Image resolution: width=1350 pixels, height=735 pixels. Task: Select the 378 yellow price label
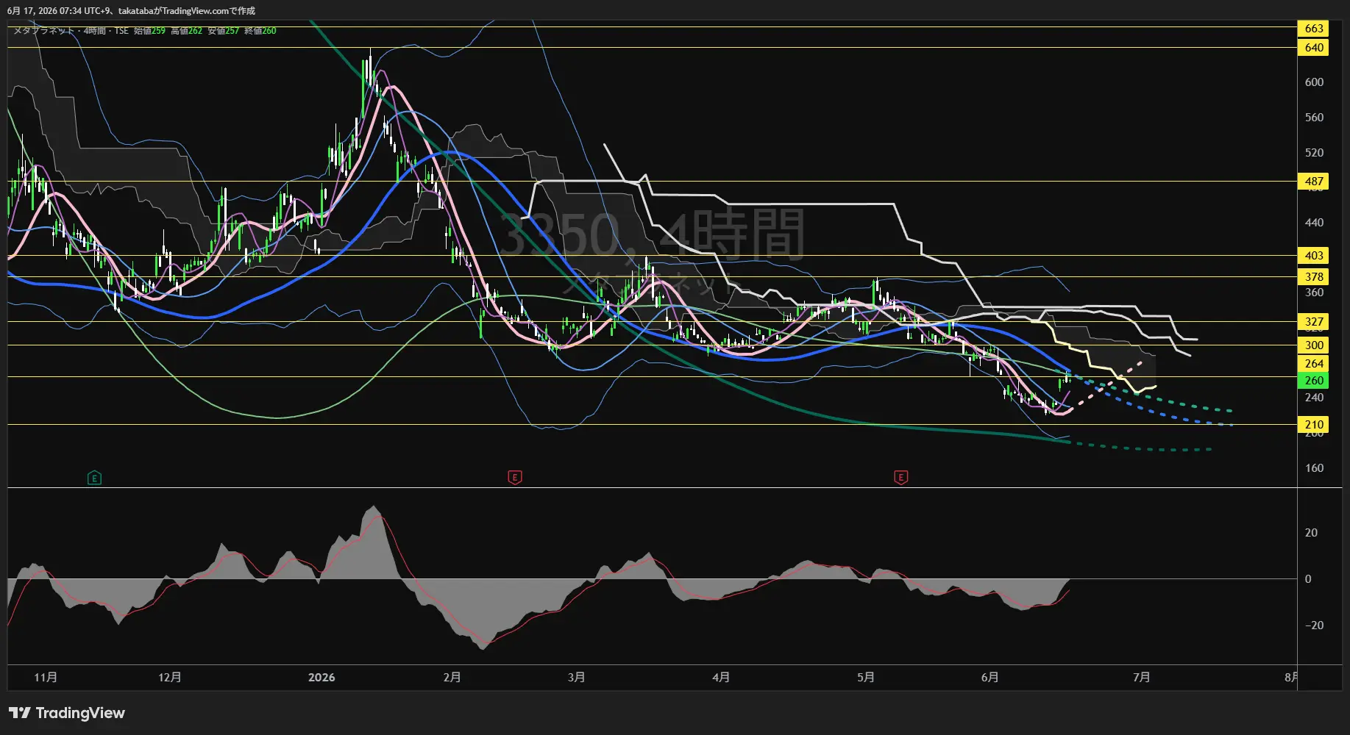pyautogui.click(x=1313, y=277)
